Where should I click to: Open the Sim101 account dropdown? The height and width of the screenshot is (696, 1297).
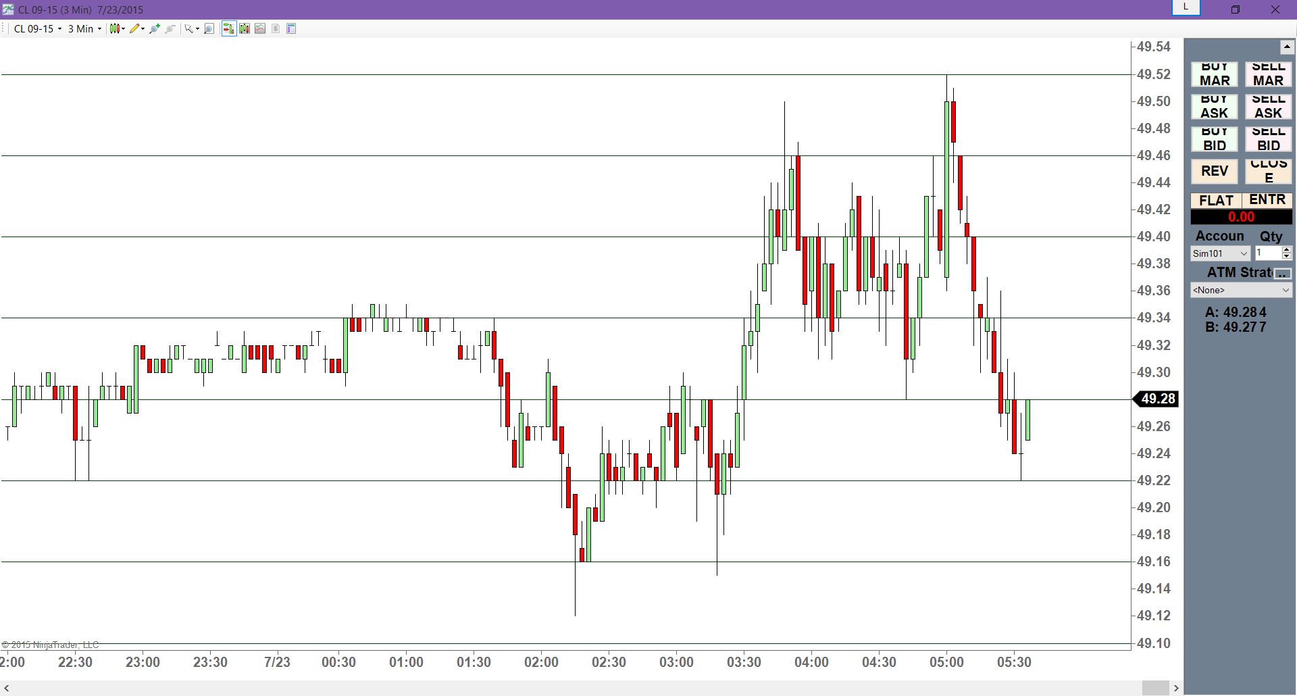(x=1221, y=253)
